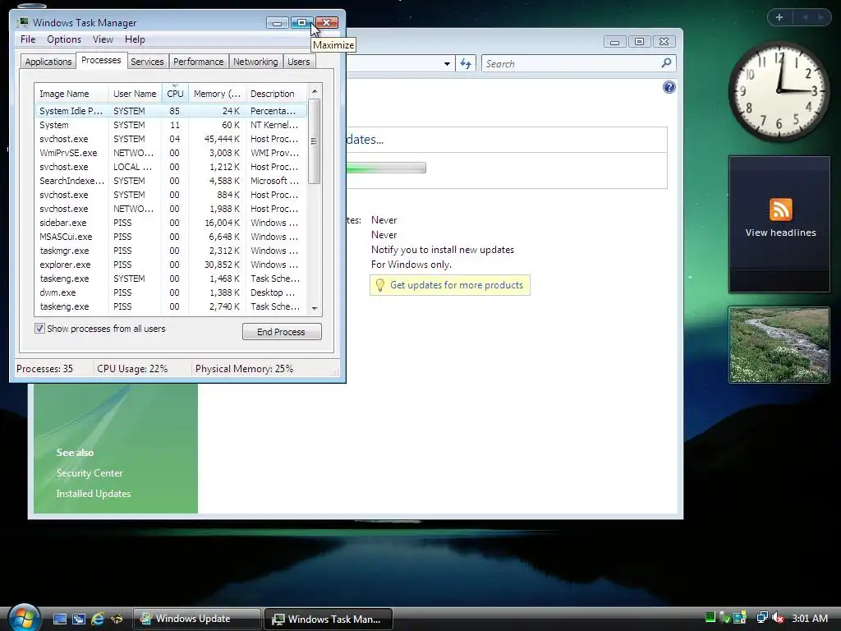Switch to the Applications tab
The width and height of the screenshot is (841, 631).
click(x=48, y=62)
